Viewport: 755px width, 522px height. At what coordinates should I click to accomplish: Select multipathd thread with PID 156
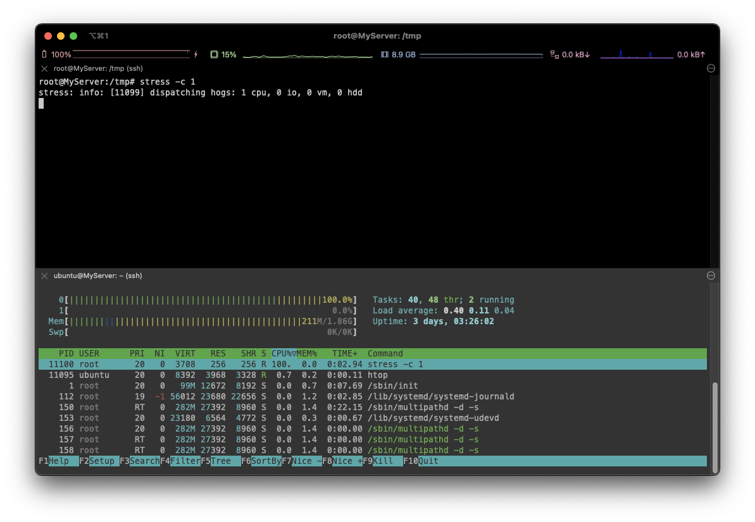[373, 428]
